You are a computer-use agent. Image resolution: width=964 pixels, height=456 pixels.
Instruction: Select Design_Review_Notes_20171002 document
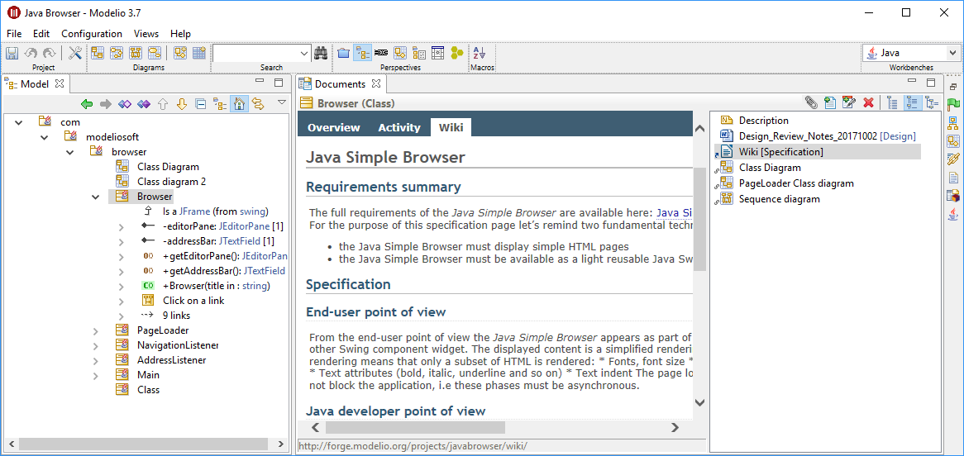coord(827,136)
